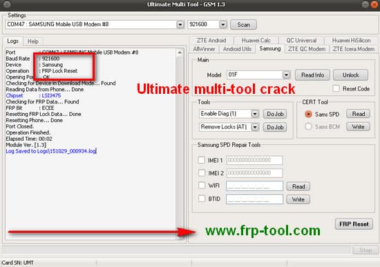Open the Android Utils tab
This screenshot has width=380, height=267.
pos(237,49)
